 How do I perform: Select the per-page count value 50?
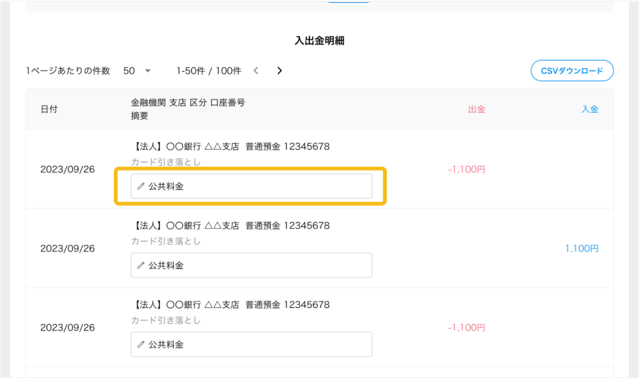pyautogui.click(x=129, y=71)
